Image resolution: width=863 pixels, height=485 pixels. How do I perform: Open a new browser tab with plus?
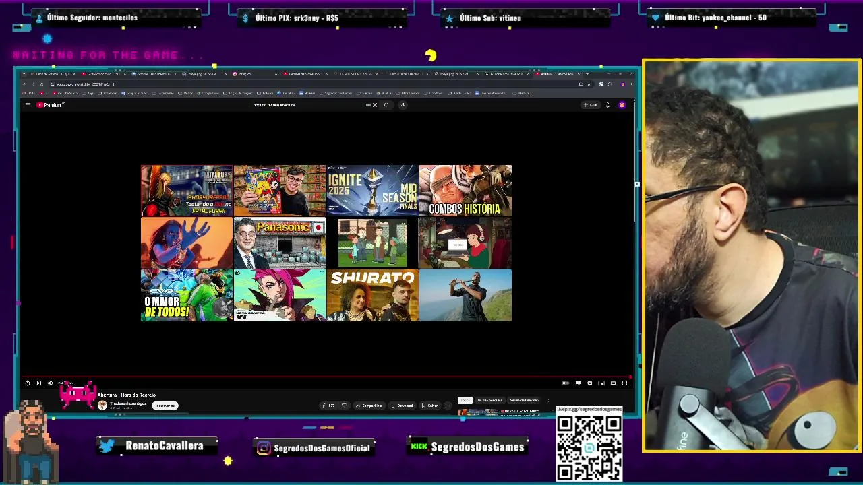coord(587,74)
